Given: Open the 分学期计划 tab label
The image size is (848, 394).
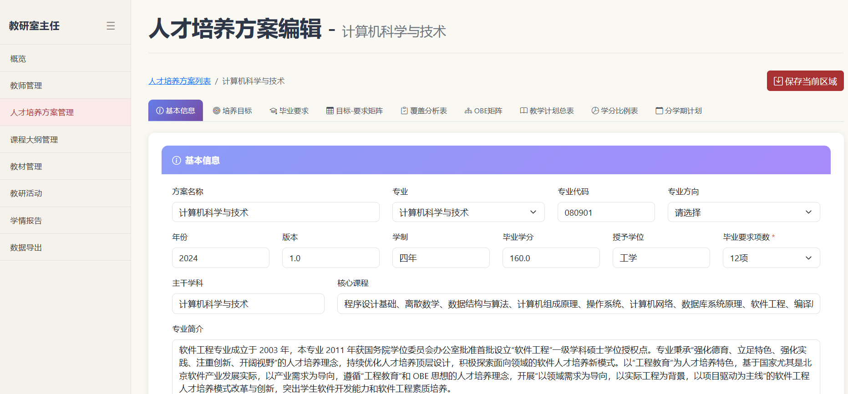Looking at the screenshot, I should (x=684, y=111).
